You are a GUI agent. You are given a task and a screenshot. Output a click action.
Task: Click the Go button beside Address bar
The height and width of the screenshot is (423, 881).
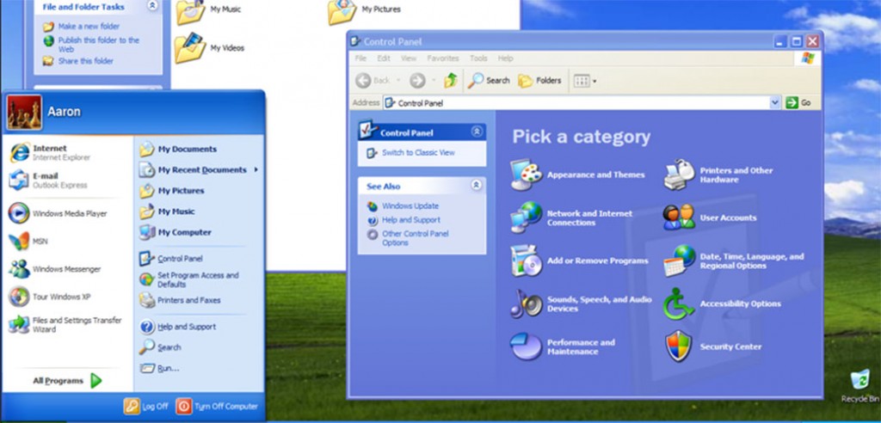point(798,103)
